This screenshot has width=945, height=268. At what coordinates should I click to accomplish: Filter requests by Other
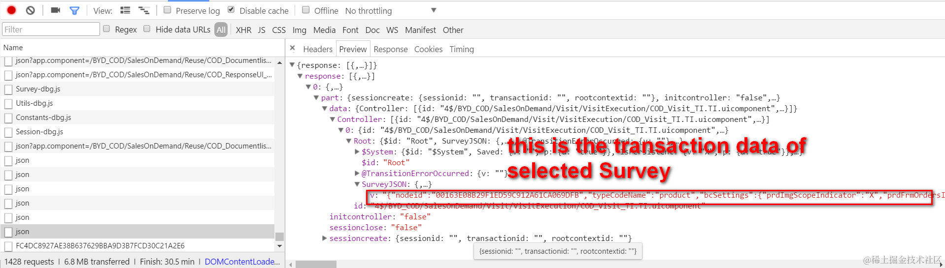click(x=453, y=30)
